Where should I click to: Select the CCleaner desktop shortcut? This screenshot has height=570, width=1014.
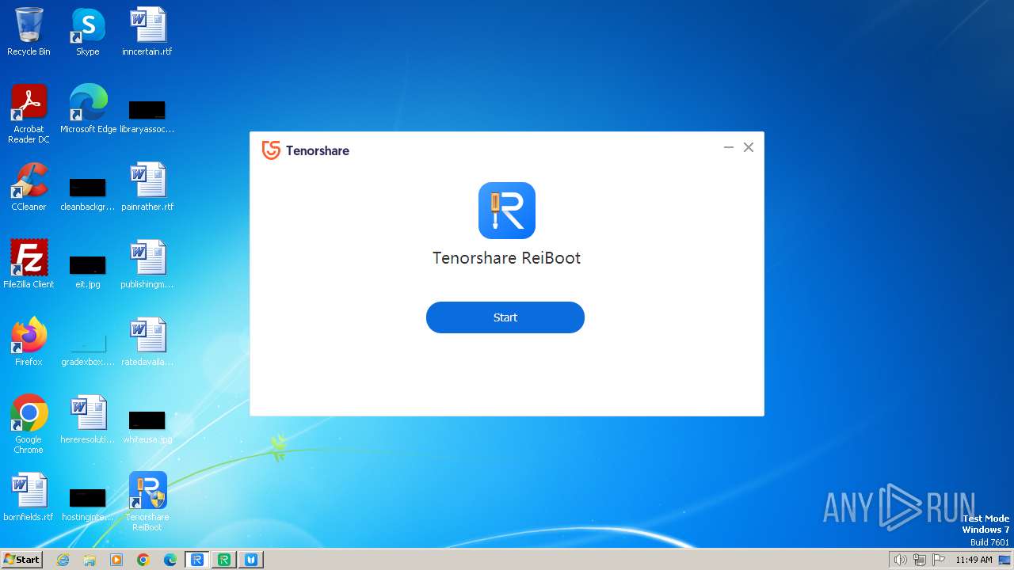(x=29, y=187)
